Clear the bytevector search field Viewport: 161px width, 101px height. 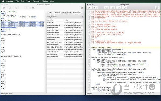(x=82, y=17)
